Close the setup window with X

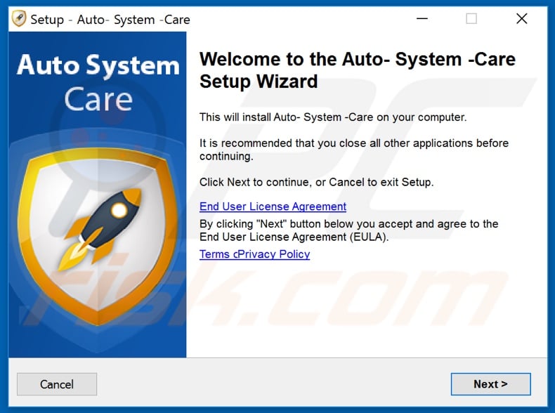(x=522, y=18)
